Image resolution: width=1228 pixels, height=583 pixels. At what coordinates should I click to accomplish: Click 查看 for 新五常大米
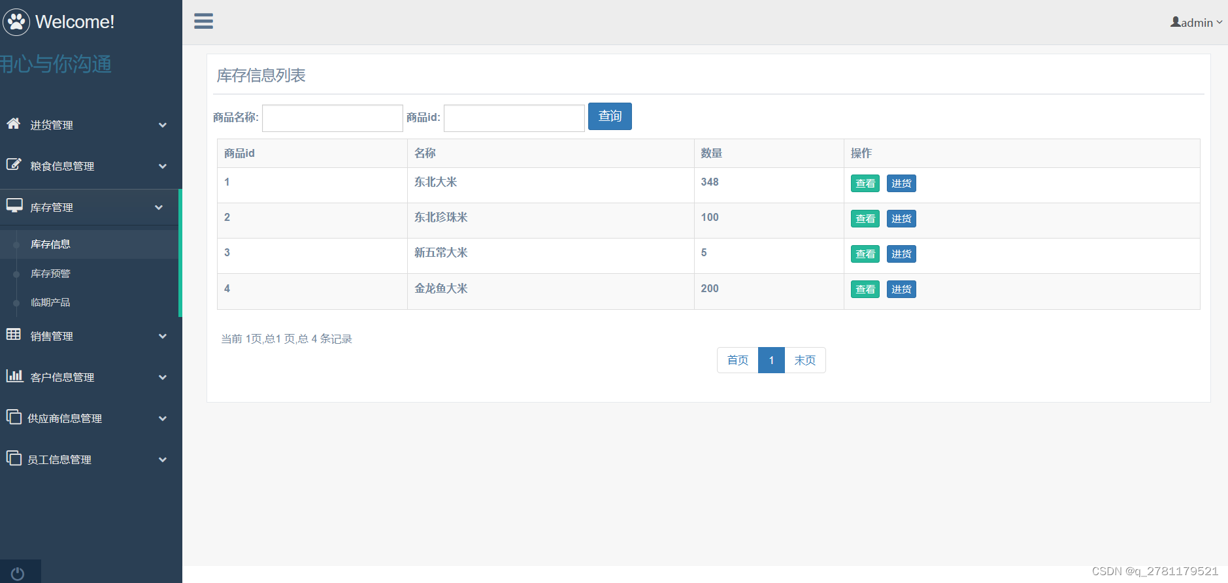tap(865, 254)
